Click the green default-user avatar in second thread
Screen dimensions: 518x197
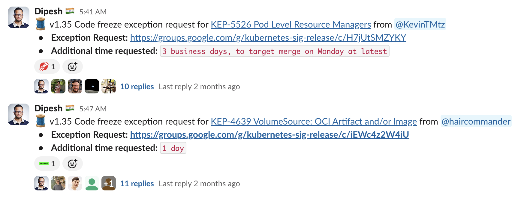(92, 183)
